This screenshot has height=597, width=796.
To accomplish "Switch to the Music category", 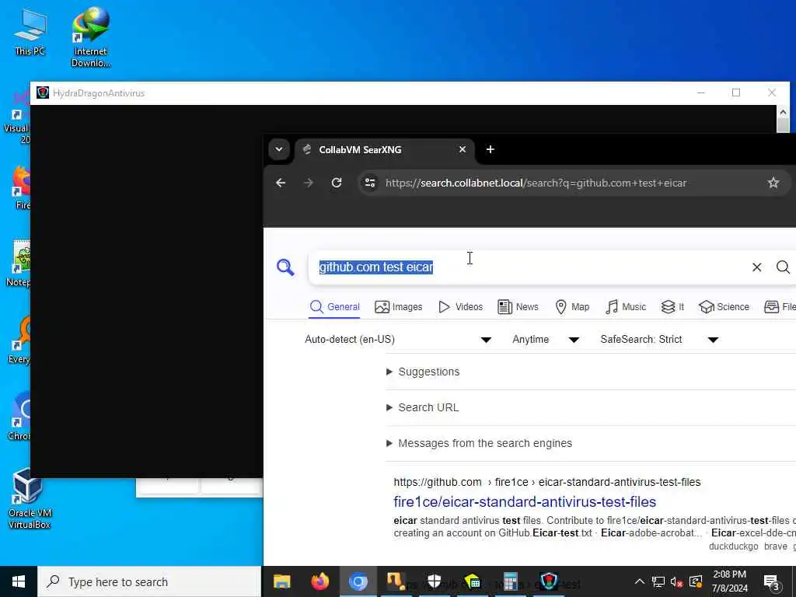I will coord(626,306).
